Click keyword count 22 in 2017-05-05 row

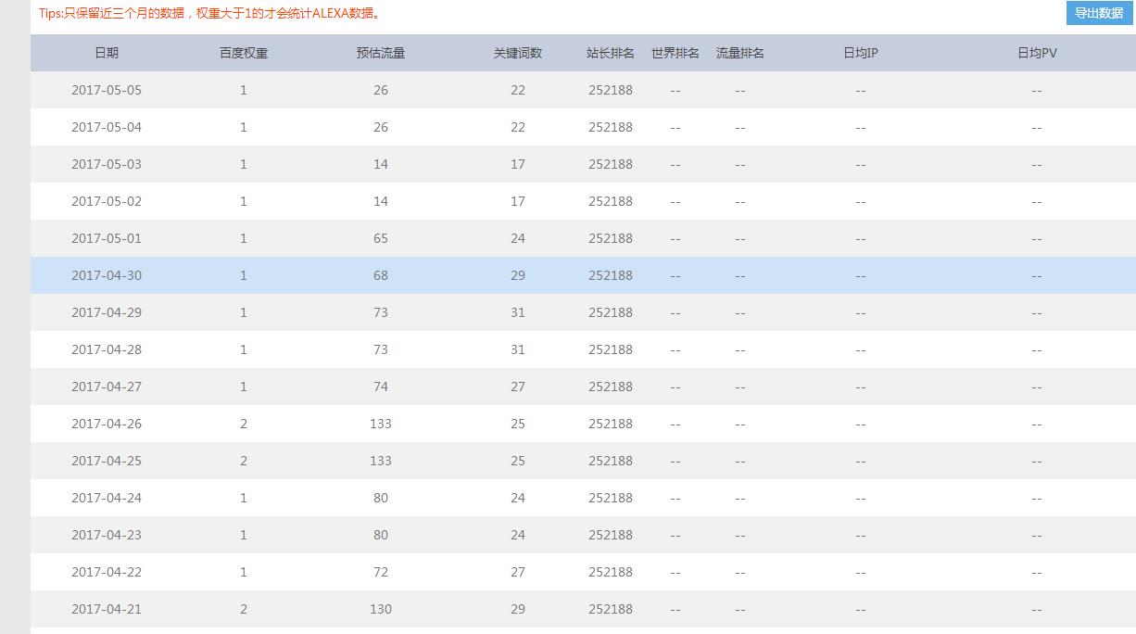(x=518, y=90)
